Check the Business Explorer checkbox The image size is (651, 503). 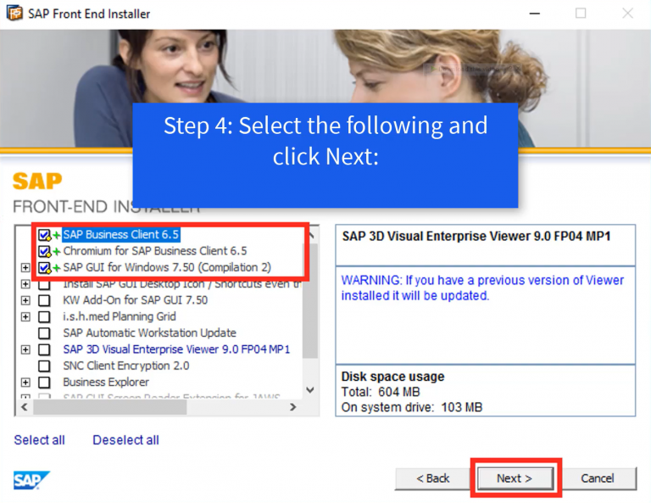pyautogui.click(x=44, y=383)
